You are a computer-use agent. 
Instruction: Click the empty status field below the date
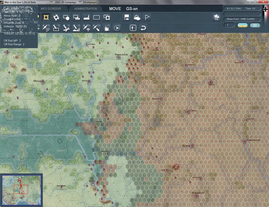coord(242,14)
